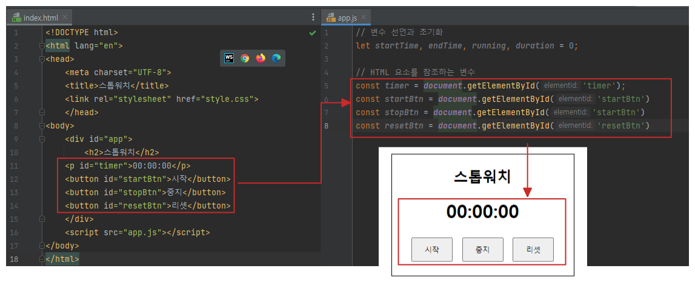Click the button id="startBtn" HTML line
The height and width of the screenshot is (291, 695).
(148, 179)
